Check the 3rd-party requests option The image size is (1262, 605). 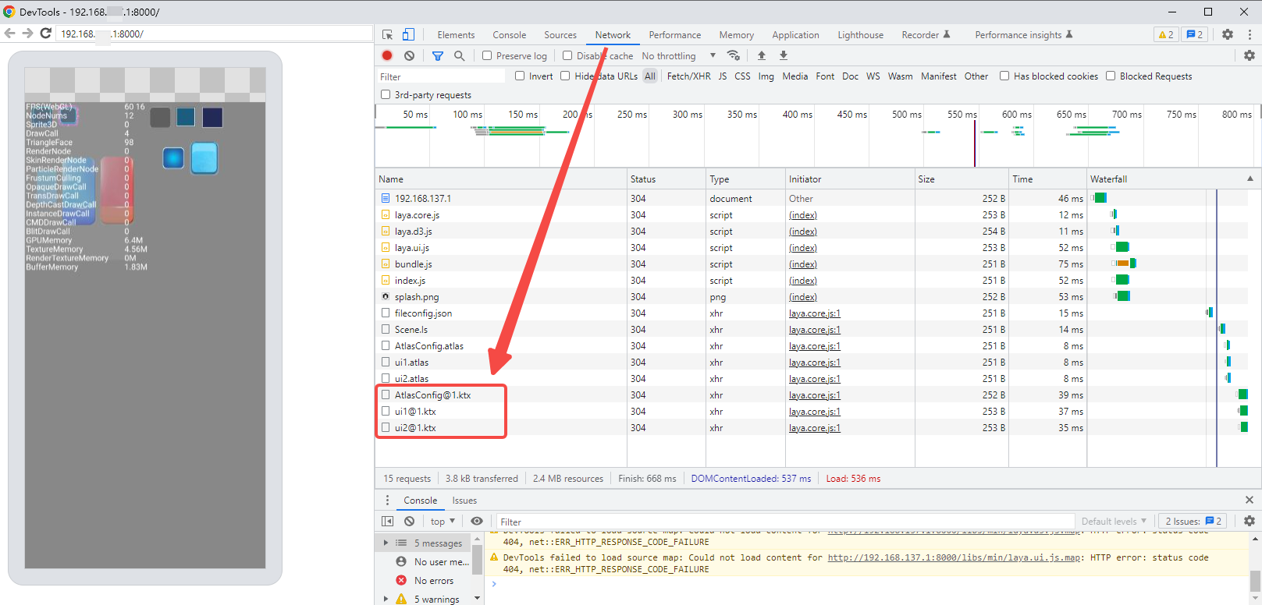(386, 94)
